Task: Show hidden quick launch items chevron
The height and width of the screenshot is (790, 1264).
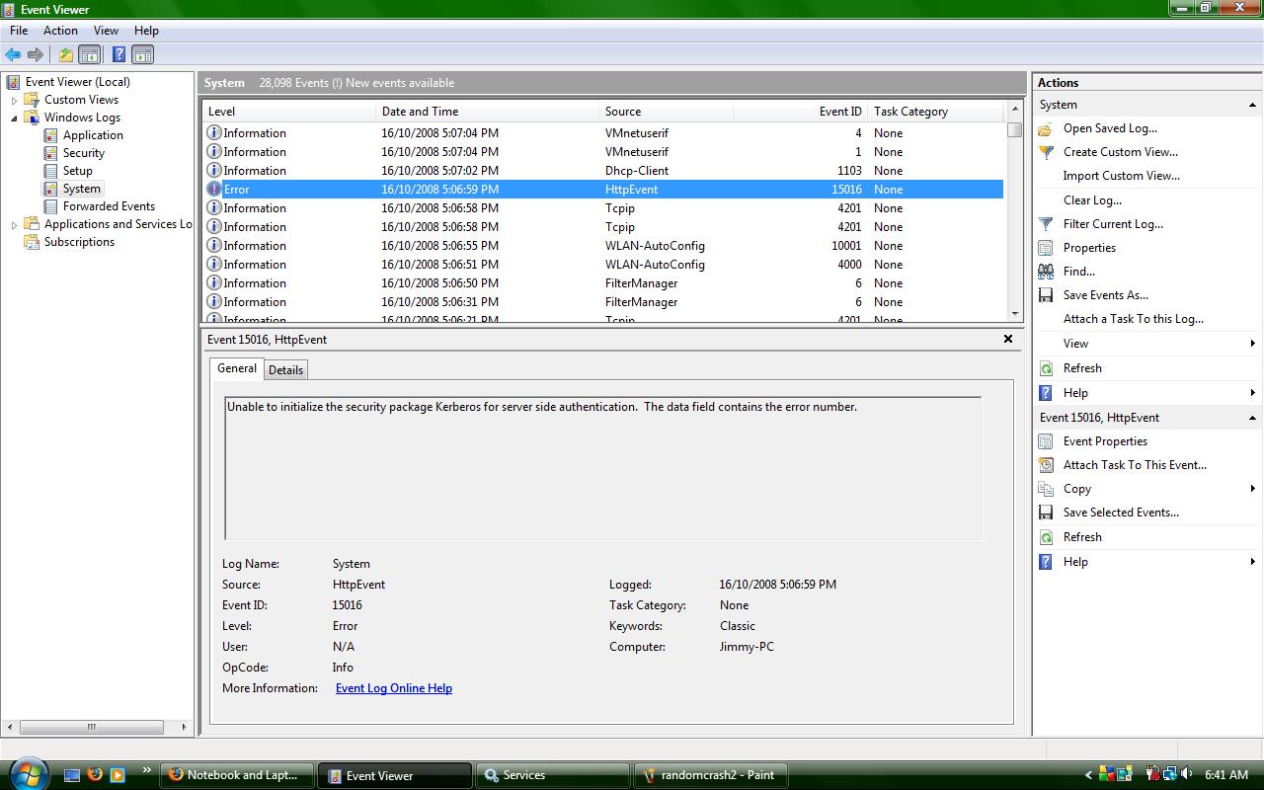Action: [147, 770]
